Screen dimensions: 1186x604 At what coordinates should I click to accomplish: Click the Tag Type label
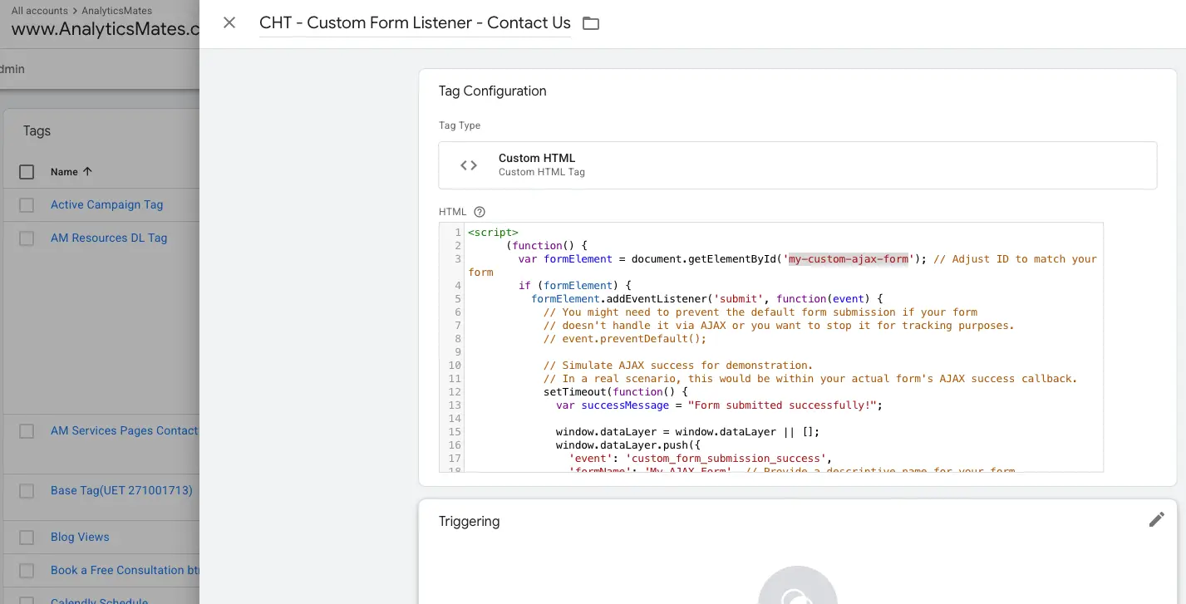[x=460, y=125]
